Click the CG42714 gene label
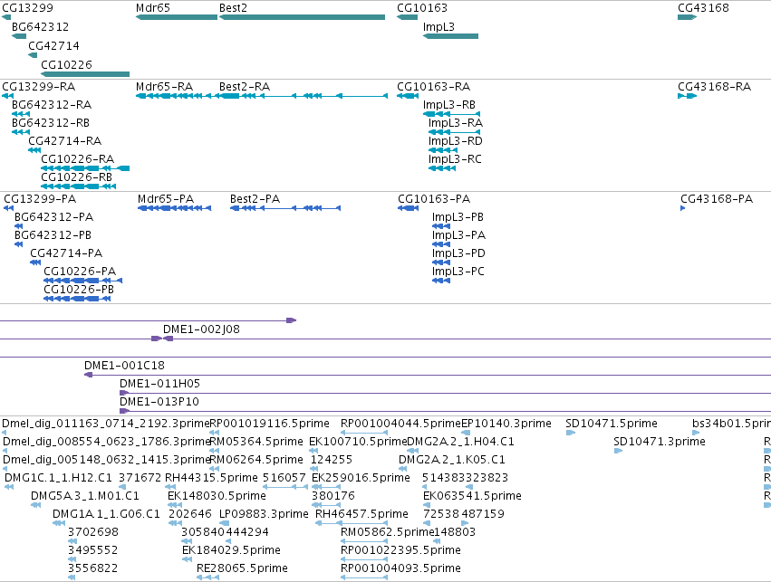 tap(53, 45)
